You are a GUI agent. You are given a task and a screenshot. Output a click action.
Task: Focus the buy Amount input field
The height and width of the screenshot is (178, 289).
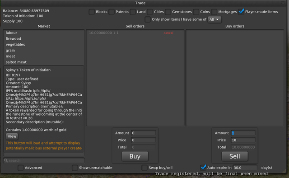coord(144,133)
